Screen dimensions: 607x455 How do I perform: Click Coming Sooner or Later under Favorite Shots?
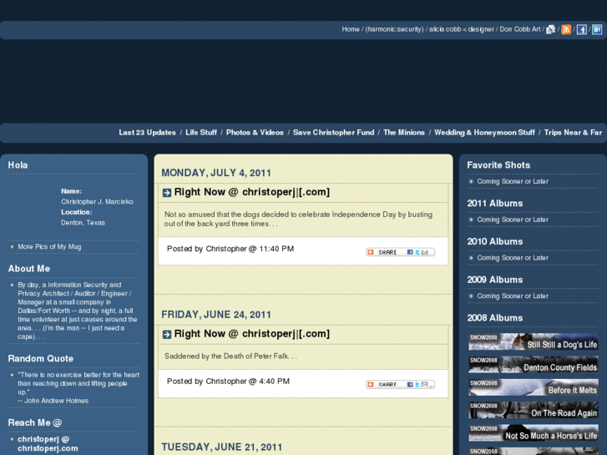coord(513,181)
